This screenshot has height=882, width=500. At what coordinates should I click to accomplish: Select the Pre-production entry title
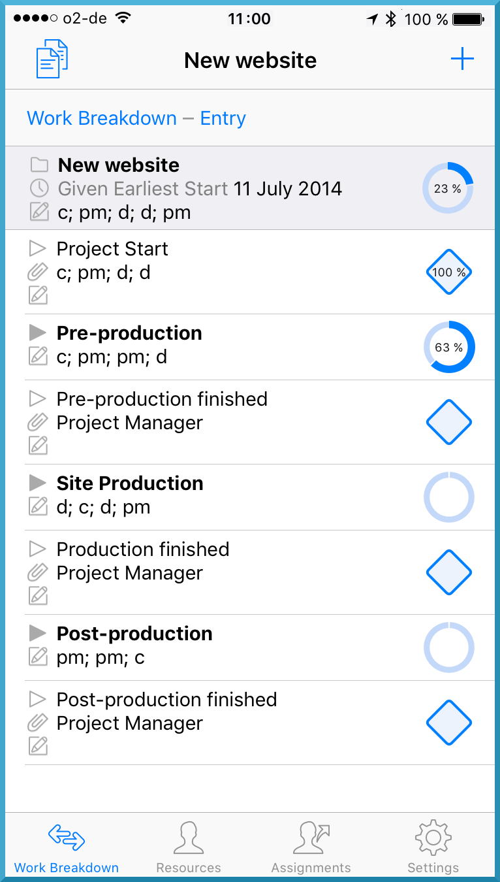129,333
